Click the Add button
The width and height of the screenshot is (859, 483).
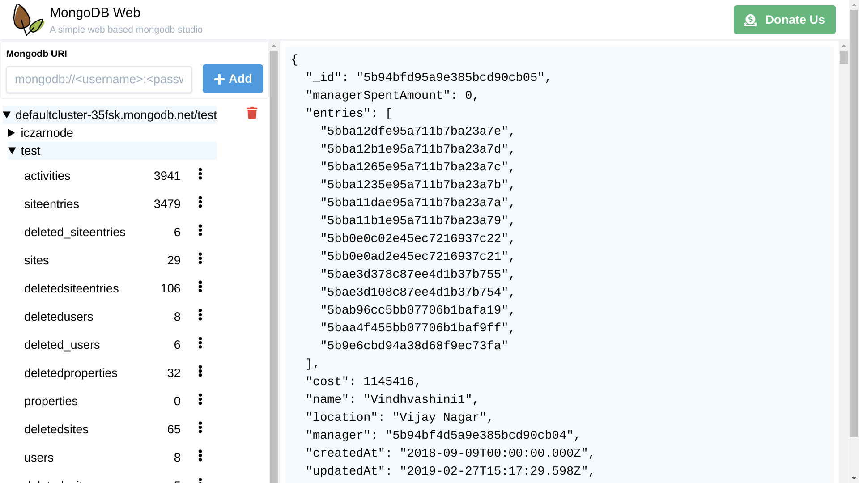click(232, 79)
